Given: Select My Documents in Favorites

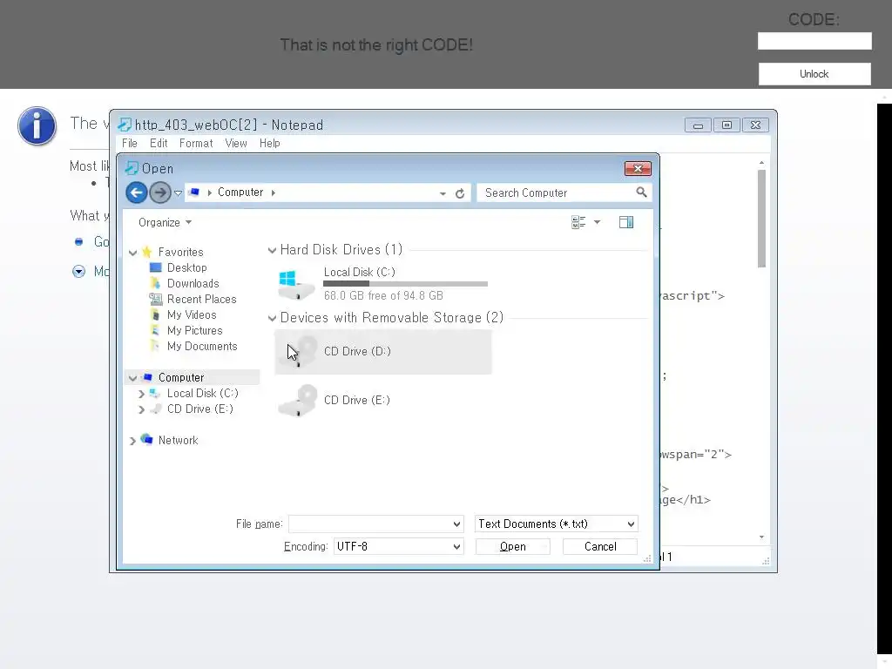Looking at the screenshot, I should pos(201,347).
